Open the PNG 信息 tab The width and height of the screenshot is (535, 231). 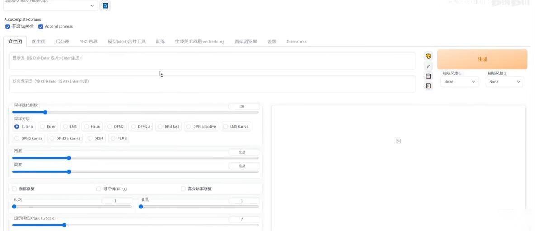coord(88,42)
